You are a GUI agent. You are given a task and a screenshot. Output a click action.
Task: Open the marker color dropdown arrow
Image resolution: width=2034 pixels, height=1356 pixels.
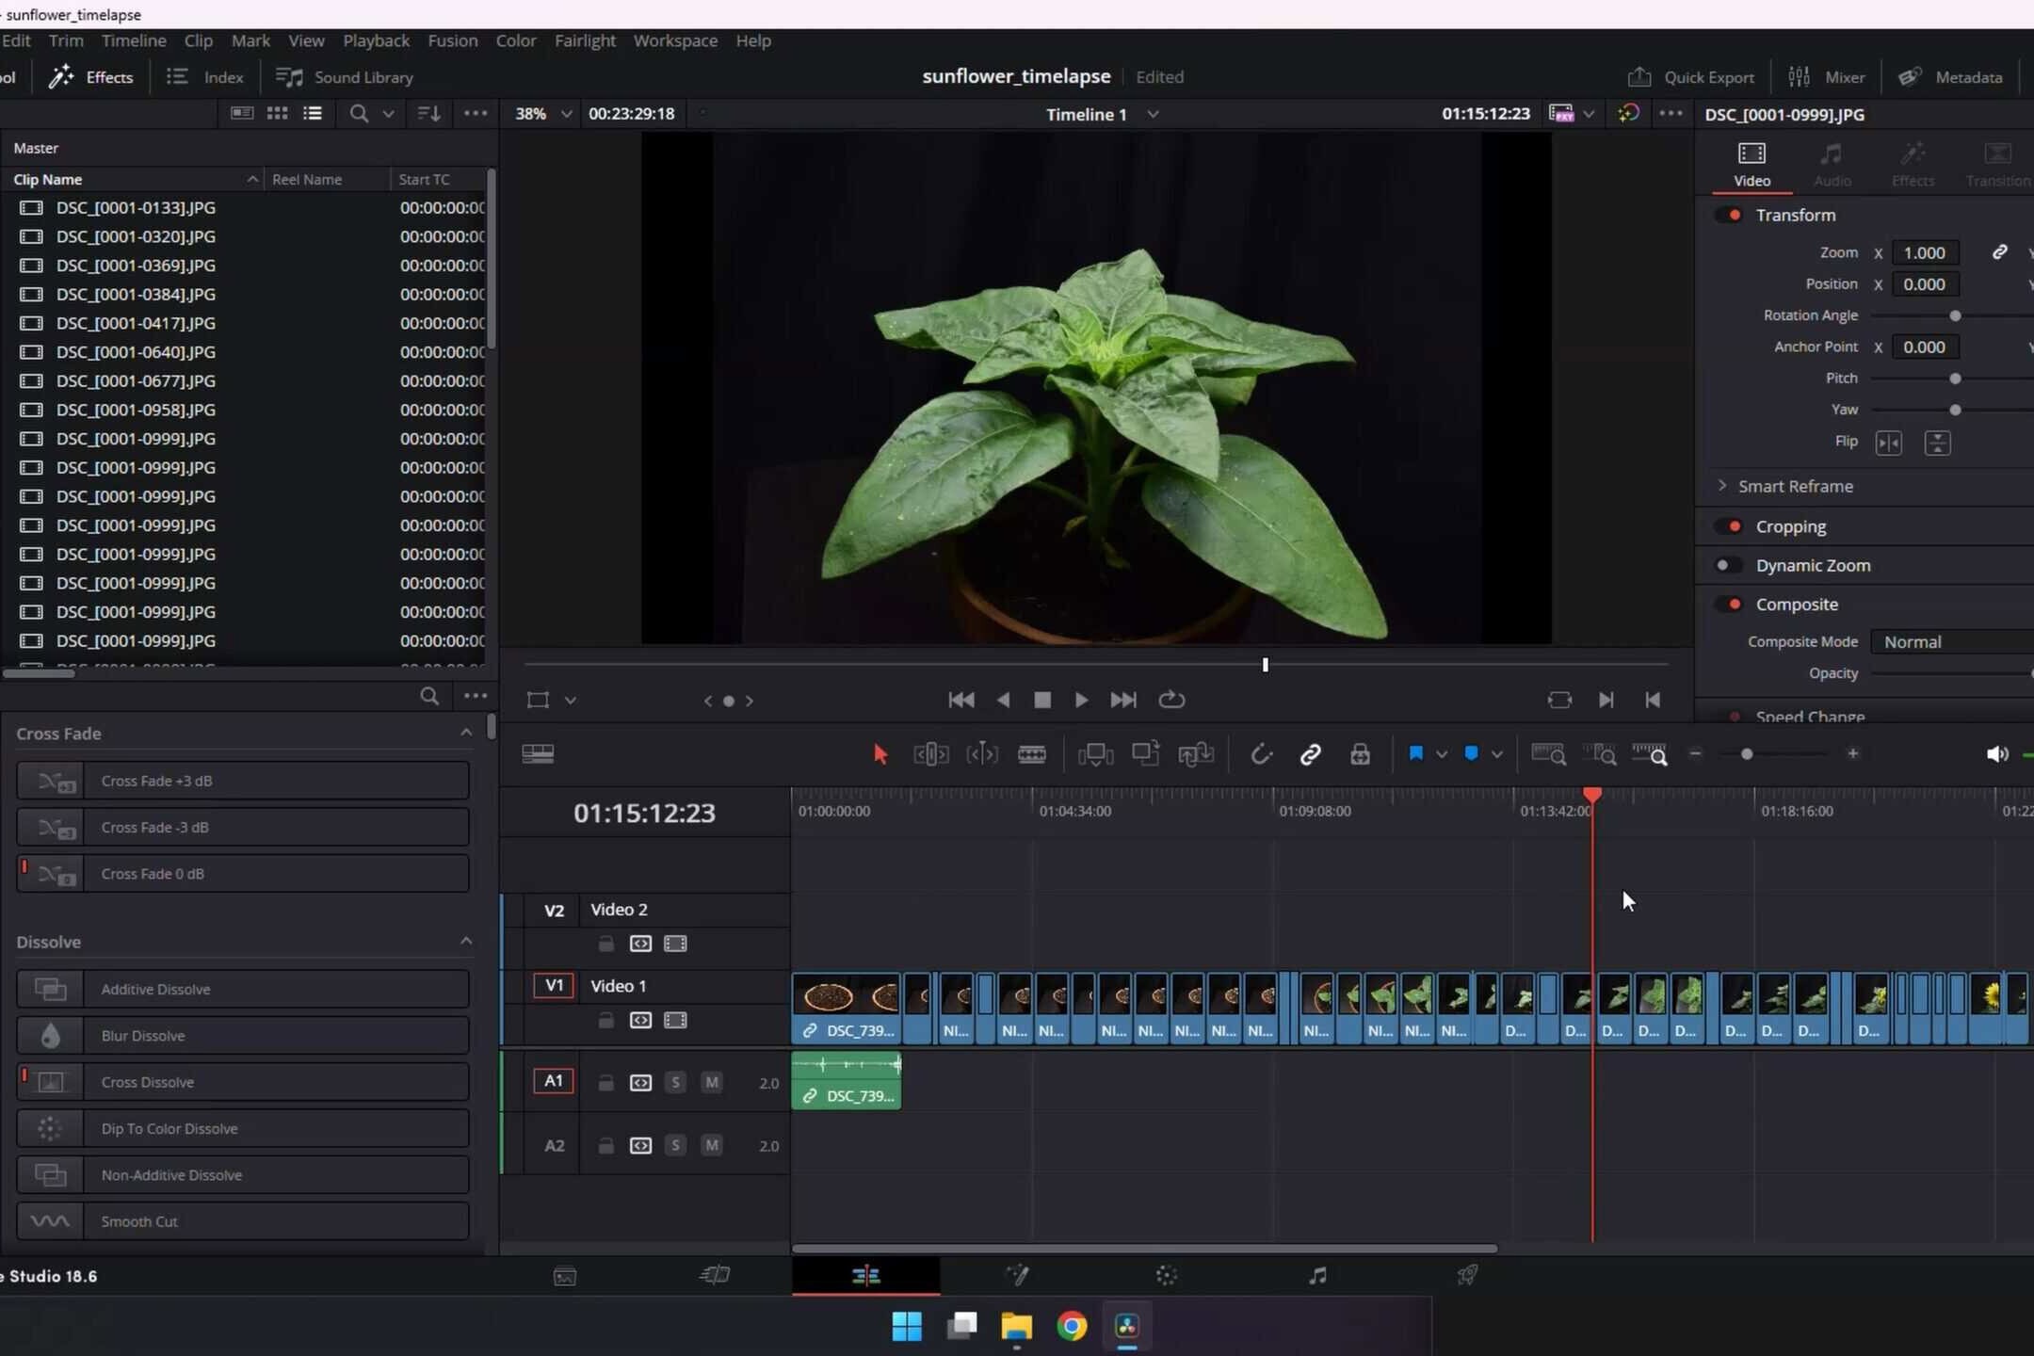[x=1496, y=754]
